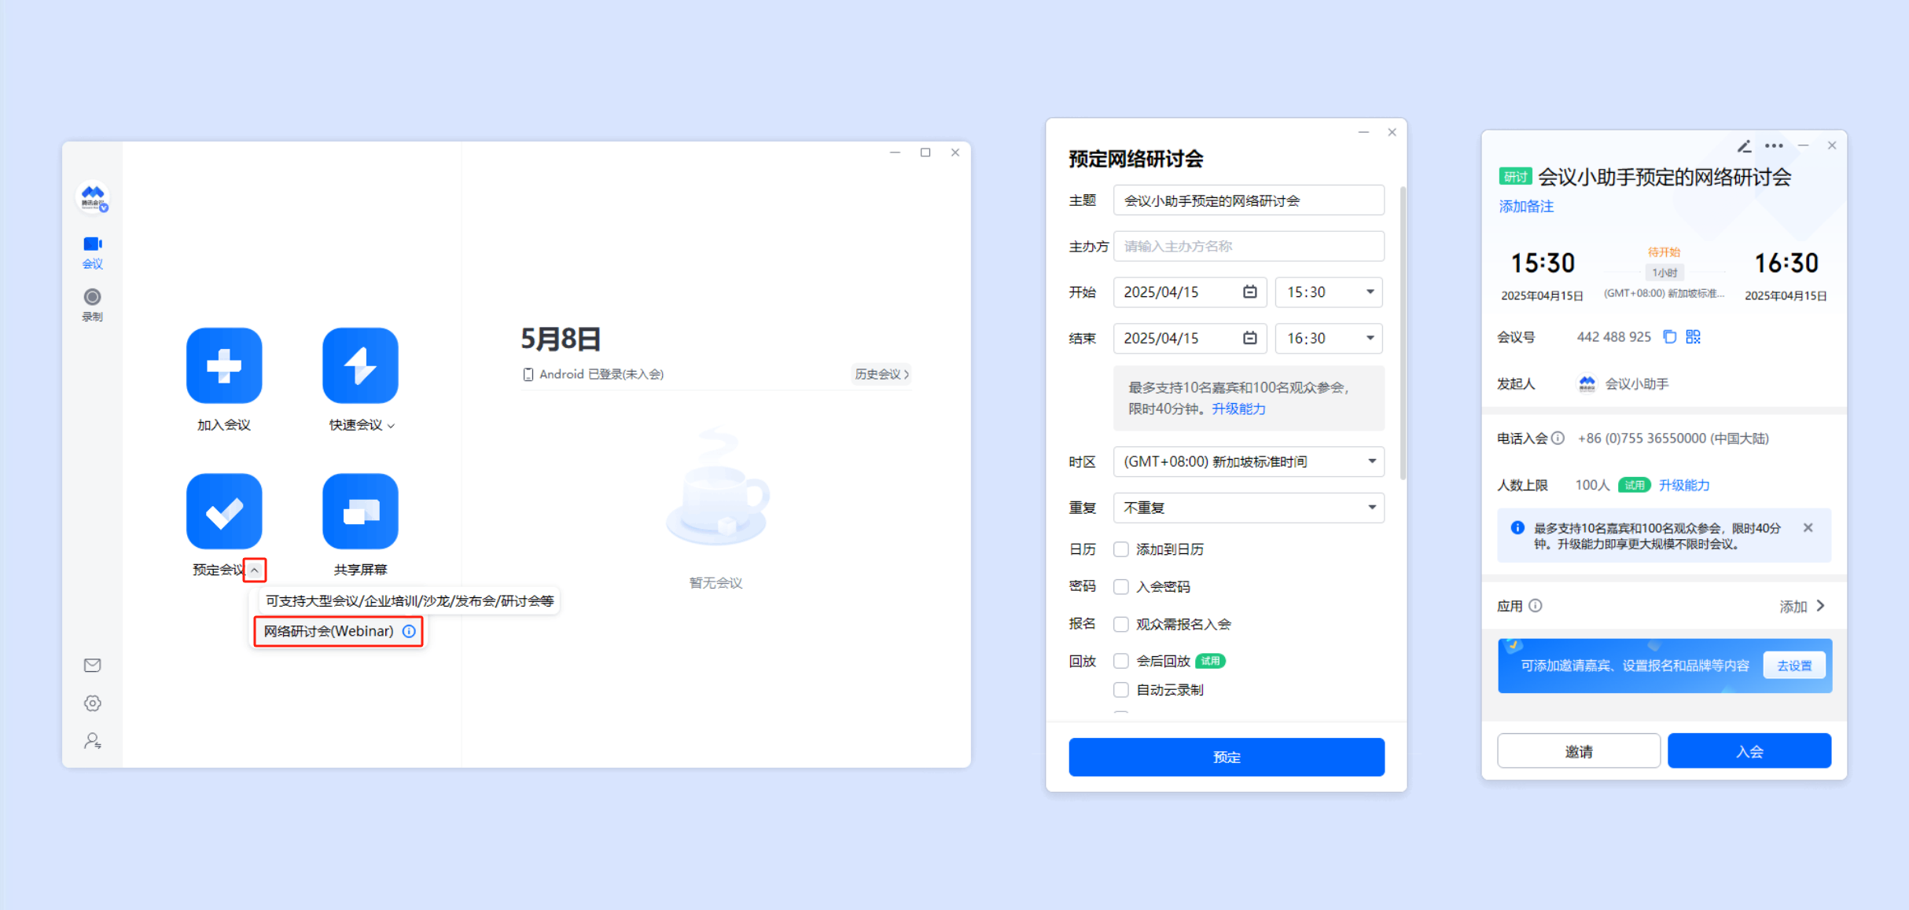Expand the time zone (时区) dropdown
1909x910 pixels.
point(1249,461)
